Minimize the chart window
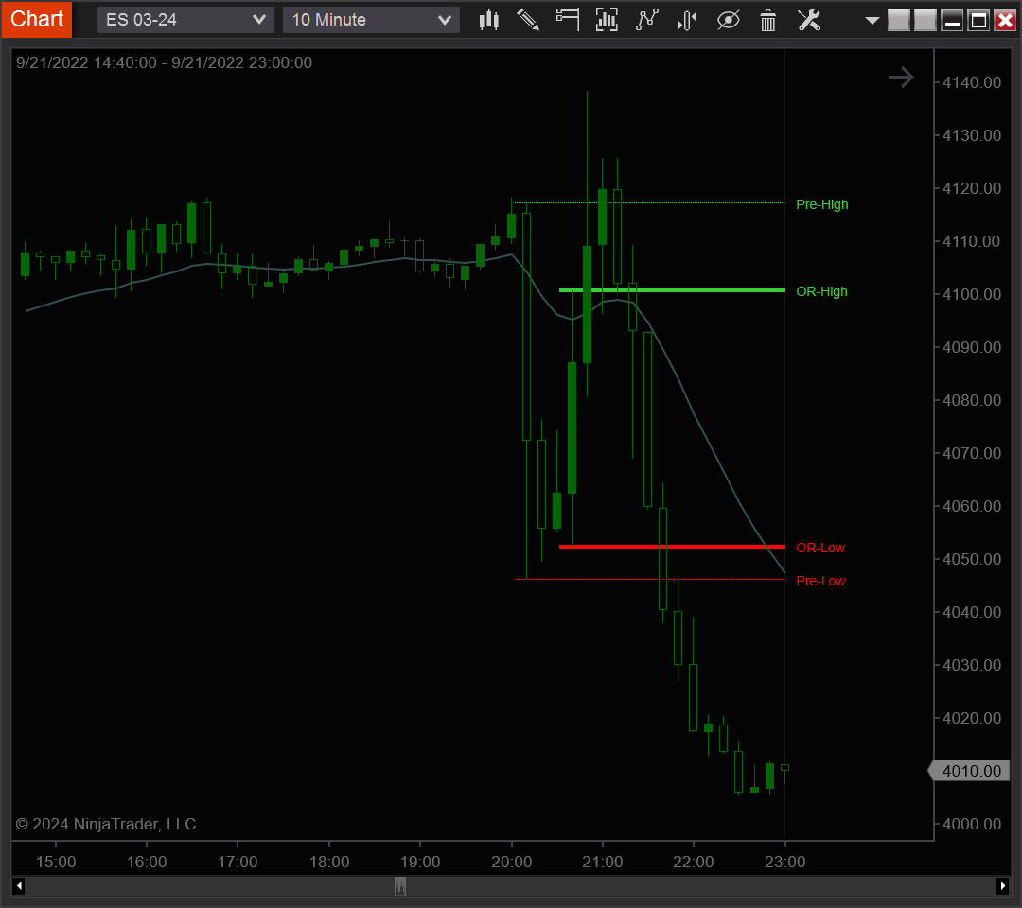Viewport: 1022px width, 908px height. coord(952,20)
